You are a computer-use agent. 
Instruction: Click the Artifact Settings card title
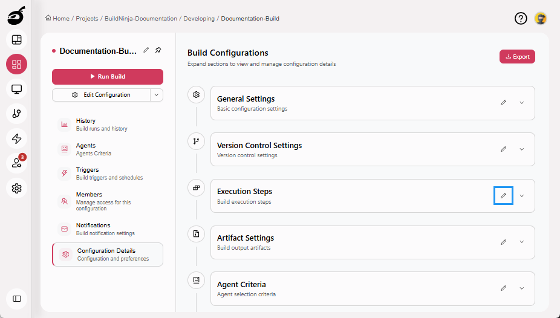coord(246,238)
